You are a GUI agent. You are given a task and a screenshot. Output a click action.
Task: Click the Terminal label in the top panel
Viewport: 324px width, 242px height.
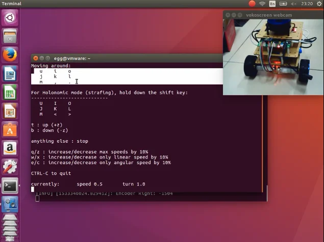(11, 4)
